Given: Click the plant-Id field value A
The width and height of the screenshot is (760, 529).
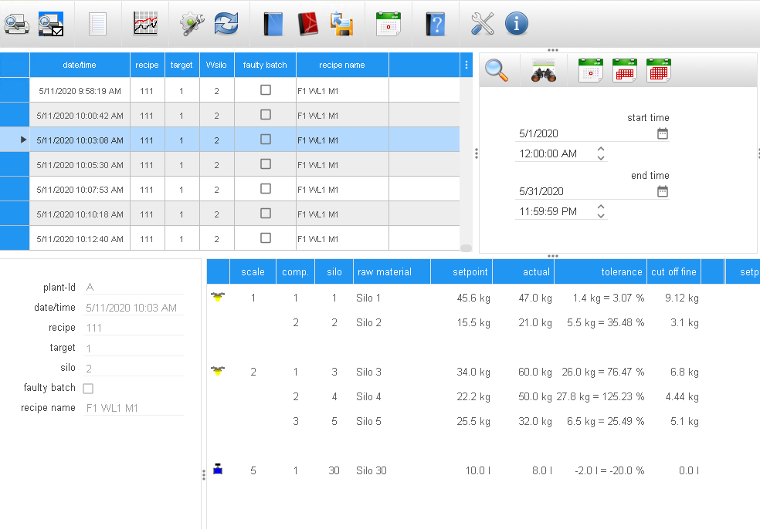Looking at the screenshot, I should click(134, 288).
